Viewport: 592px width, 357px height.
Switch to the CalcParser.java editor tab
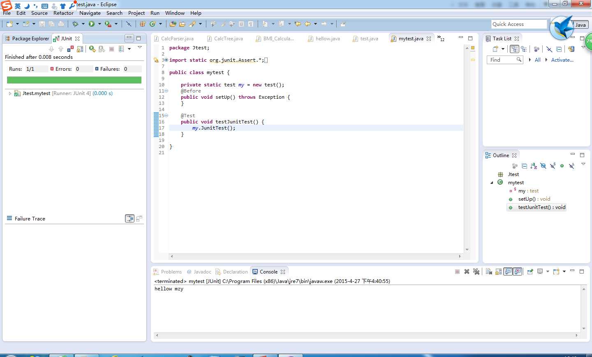point(177,39)
